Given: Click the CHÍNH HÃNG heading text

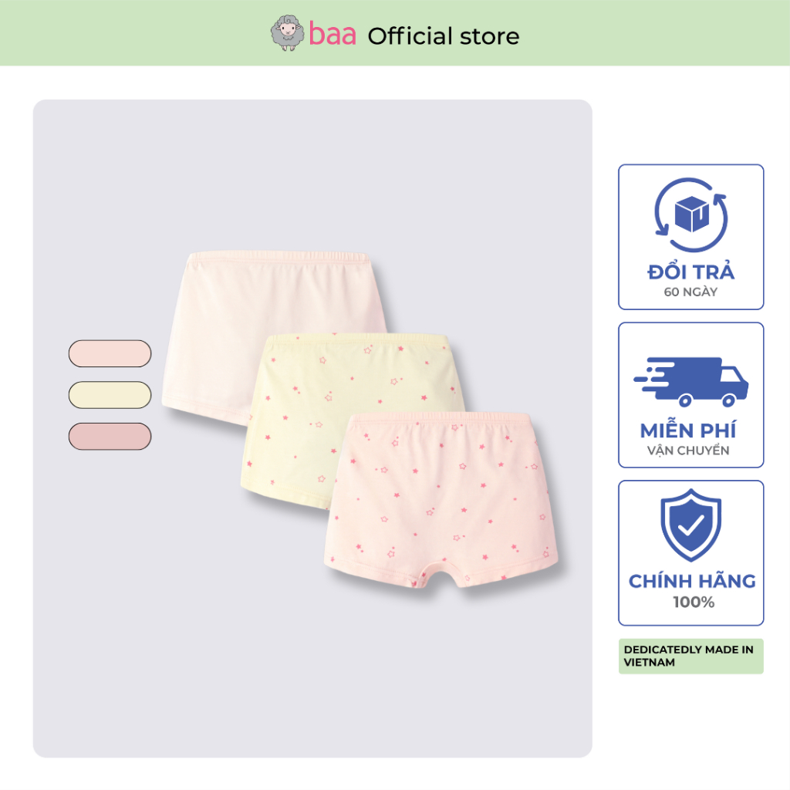Looking at the screenshot, I should point(692,581).
